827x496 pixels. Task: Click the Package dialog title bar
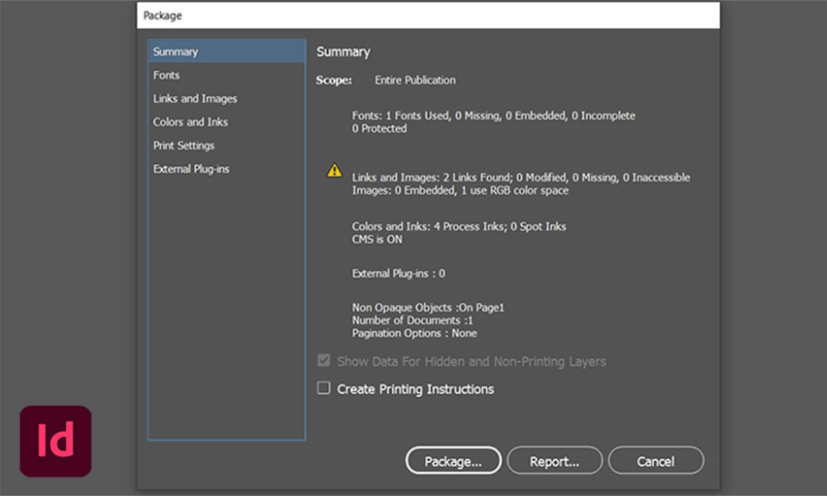[428, 15]
